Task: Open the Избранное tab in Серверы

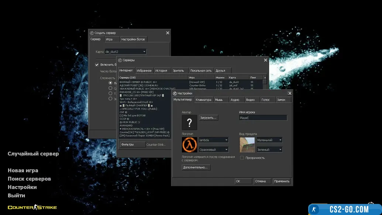Action: [144, 71]
